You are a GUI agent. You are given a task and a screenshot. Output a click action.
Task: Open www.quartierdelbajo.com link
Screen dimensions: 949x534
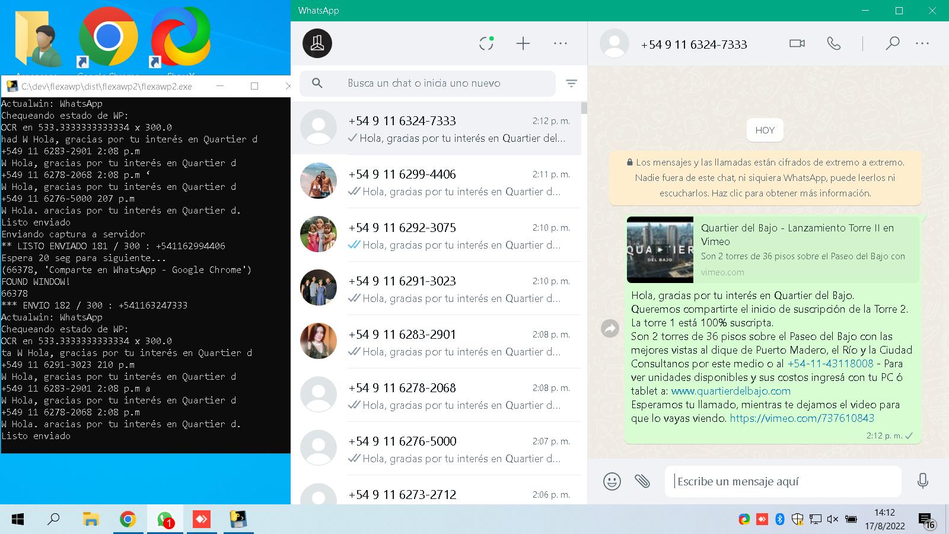[731, 391]
